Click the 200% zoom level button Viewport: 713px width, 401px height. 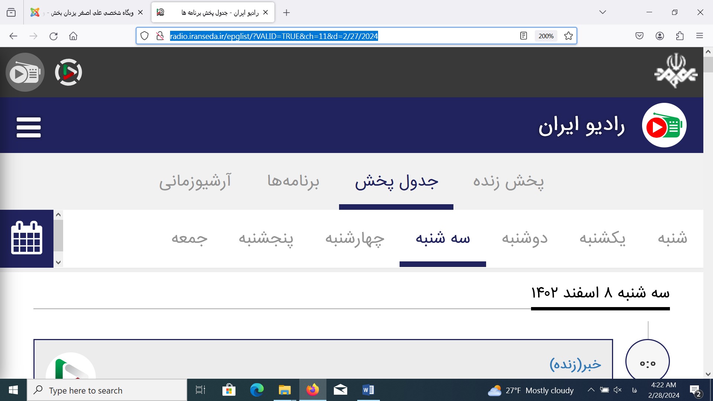click(546, 36)
